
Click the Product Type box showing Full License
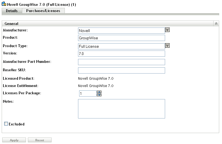pos(121,46)
